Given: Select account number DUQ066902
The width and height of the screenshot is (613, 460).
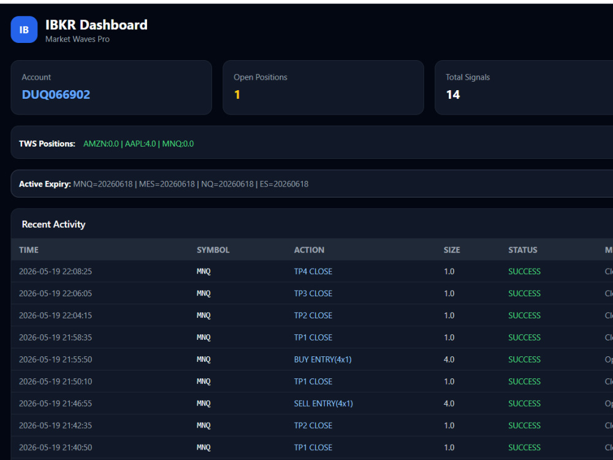Looking at the screenshot, I should pos(56,94).
